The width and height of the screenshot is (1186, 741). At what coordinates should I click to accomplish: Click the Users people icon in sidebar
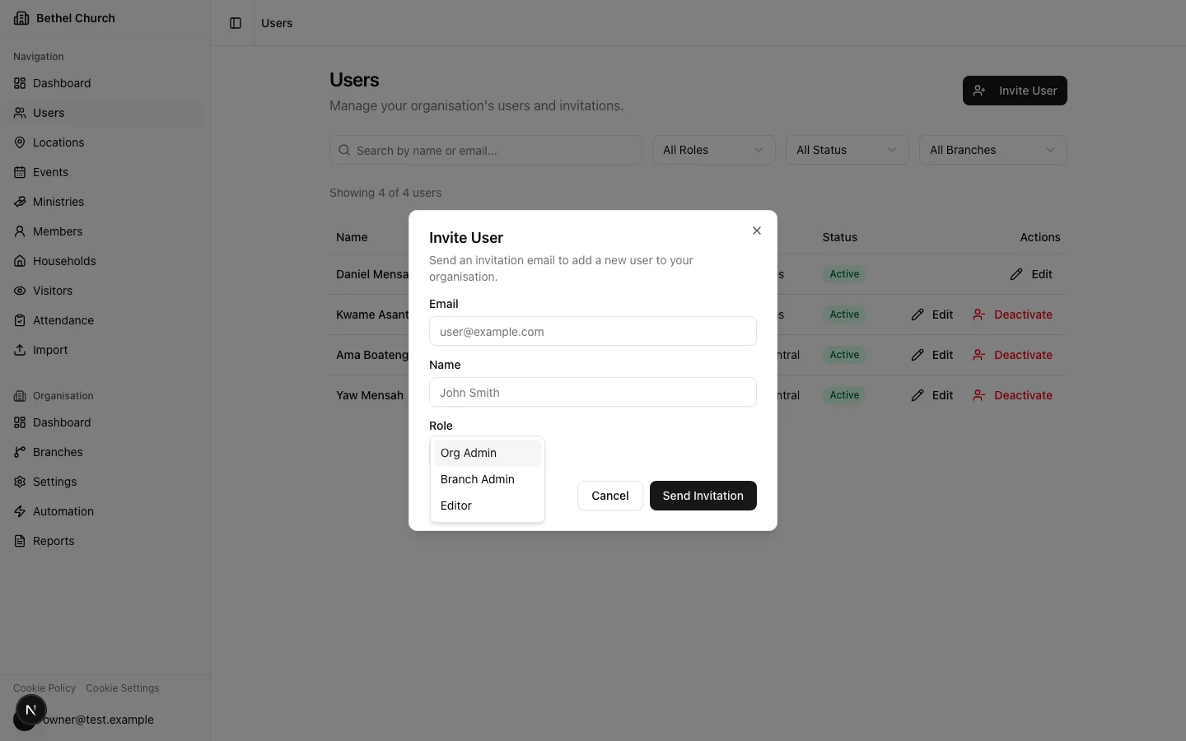point(20,113)
